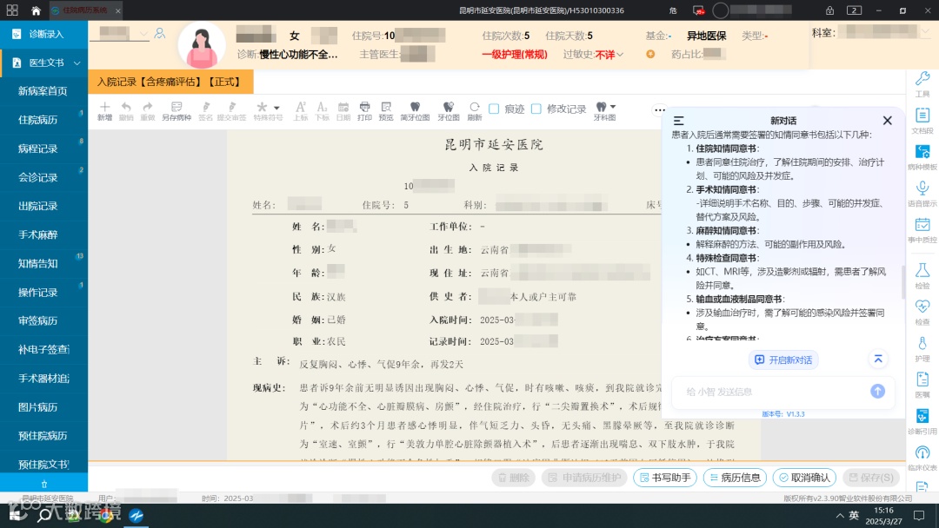The image size is (939, 528).
Task: Collapse the 医生文书 sidebar section
Action: [77, 63]
